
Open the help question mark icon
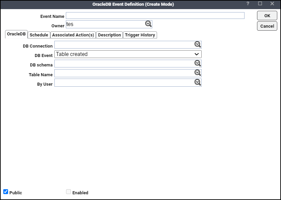pyautogui.click(x=248, y=4)
